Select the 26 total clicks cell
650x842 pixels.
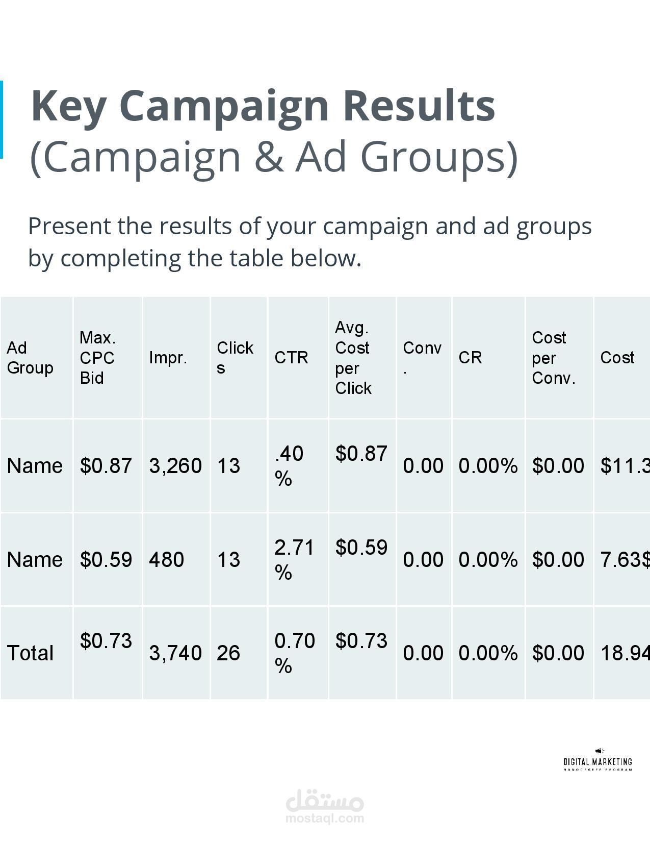tap(228, 653)
